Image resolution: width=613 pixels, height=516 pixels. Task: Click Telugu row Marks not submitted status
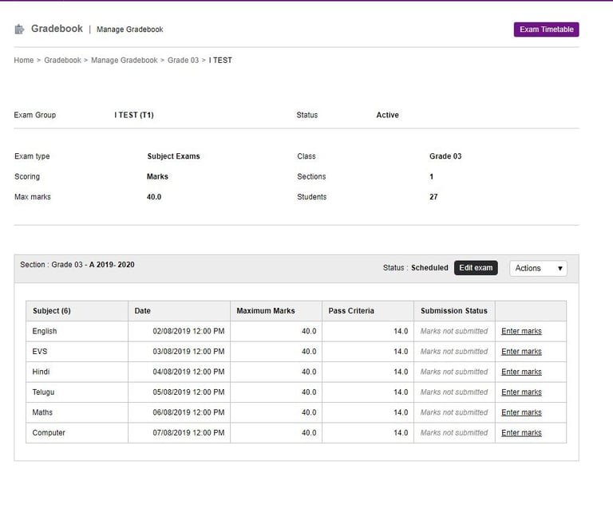pos(454,392)
